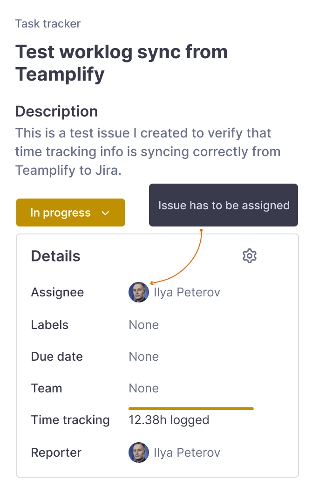Click the Reporter avatar photo

pos(138,453)
